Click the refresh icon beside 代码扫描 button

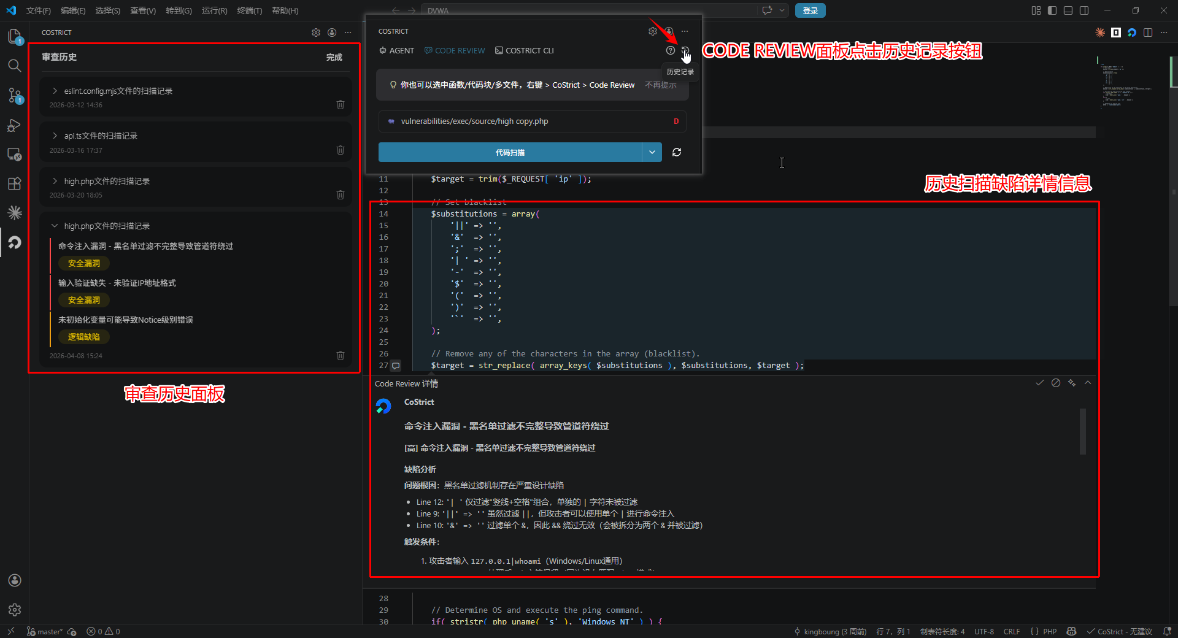(x=677, y=152)
